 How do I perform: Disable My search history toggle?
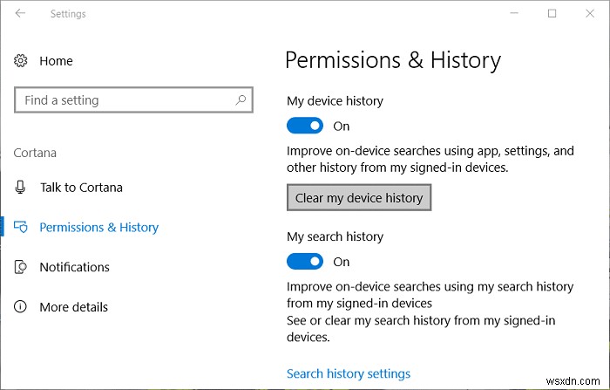(x=305, y=262)
